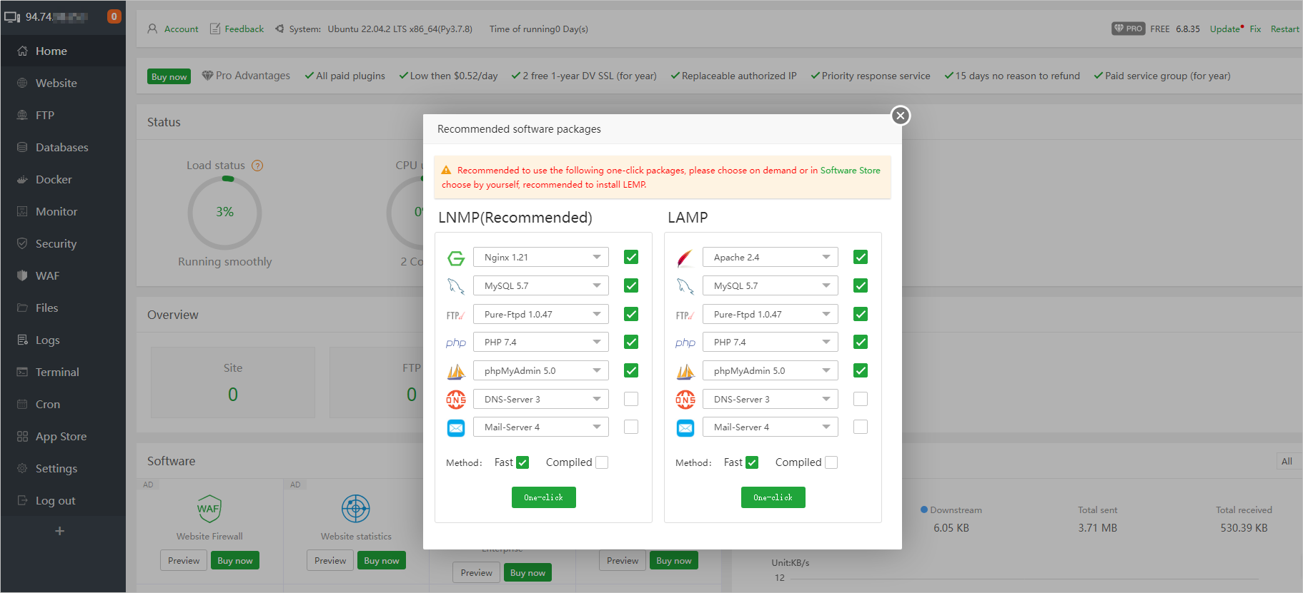Open the Docker menu item

click(63, 180)
